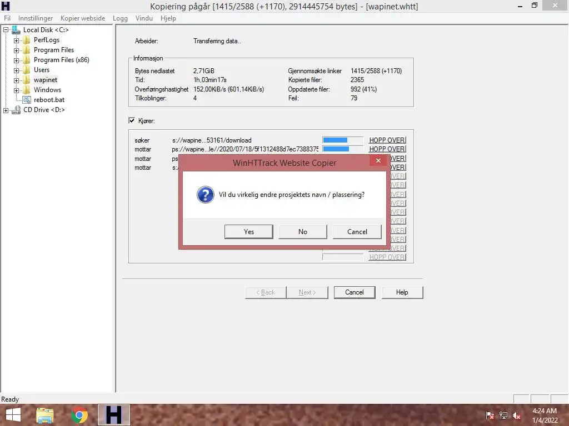This screenshot has width=569, height=426.
Task: Select the Local Disk C: drive icon
Action: click(x=16, y=30)
